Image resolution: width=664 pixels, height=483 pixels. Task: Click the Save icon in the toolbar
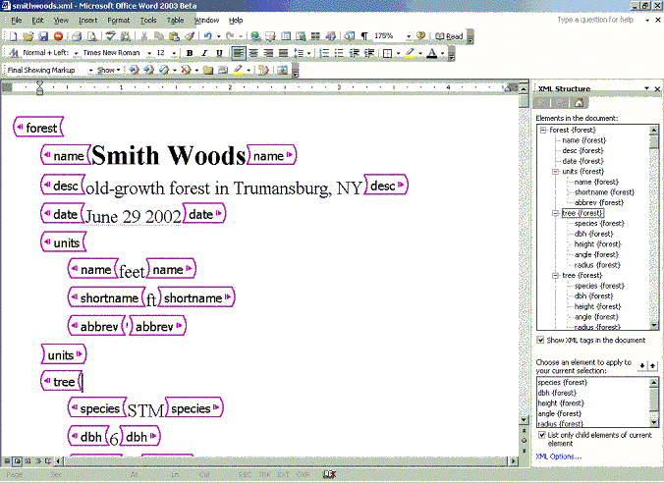pyautogui.click(x=45, y=36)
